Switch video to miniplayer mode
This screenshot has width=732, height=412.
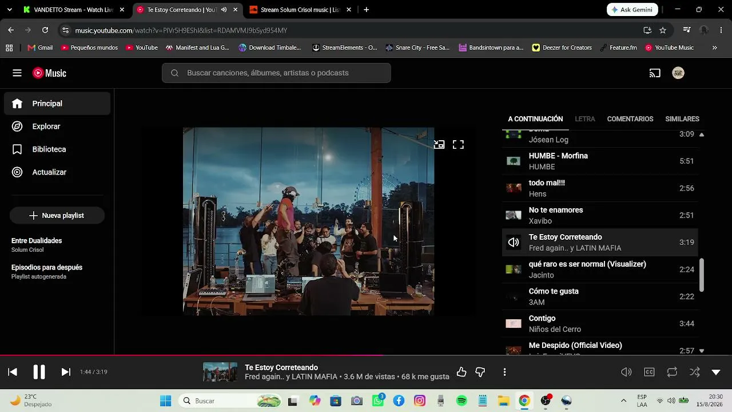click(x=439, y=145)
